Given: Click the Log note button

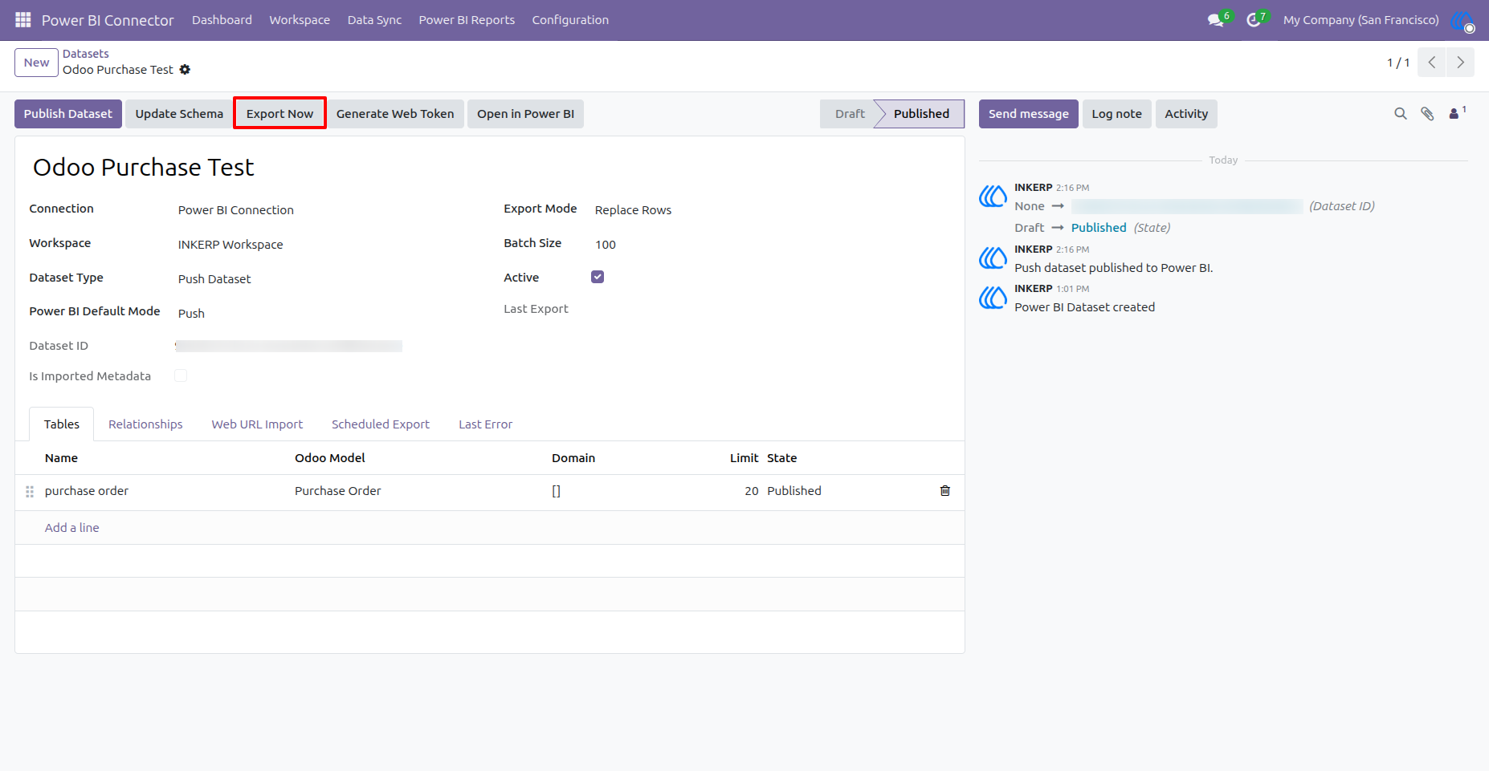Looking at the screenshot, I should click(x=1116, y=114).
